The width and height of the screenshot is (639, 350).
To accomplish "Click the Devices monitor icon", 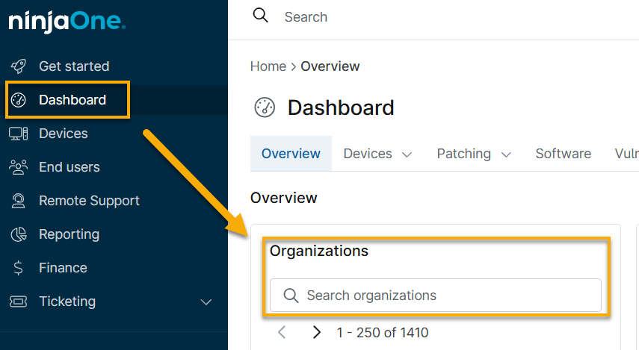I will [x=19, y=134].
